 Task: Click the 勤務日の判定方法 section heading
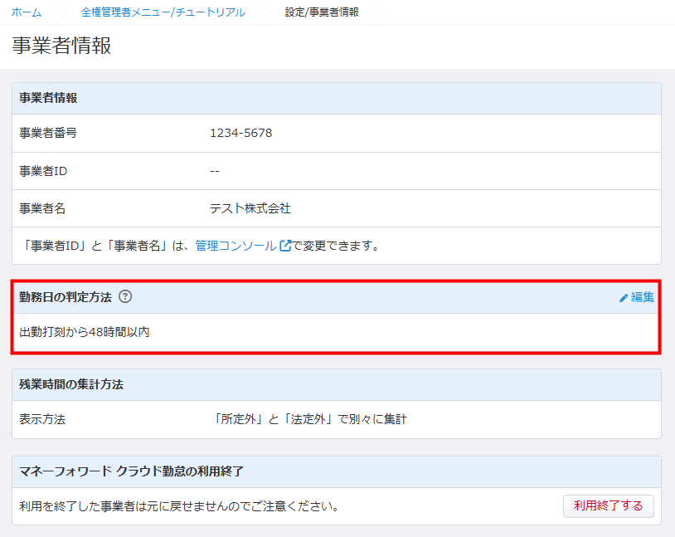tap(65, 296)
